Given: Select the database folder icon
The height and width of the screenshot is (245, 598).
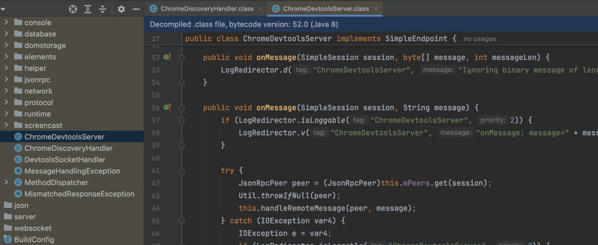Looking at the screenshot, I should click(x=18, y=34).
